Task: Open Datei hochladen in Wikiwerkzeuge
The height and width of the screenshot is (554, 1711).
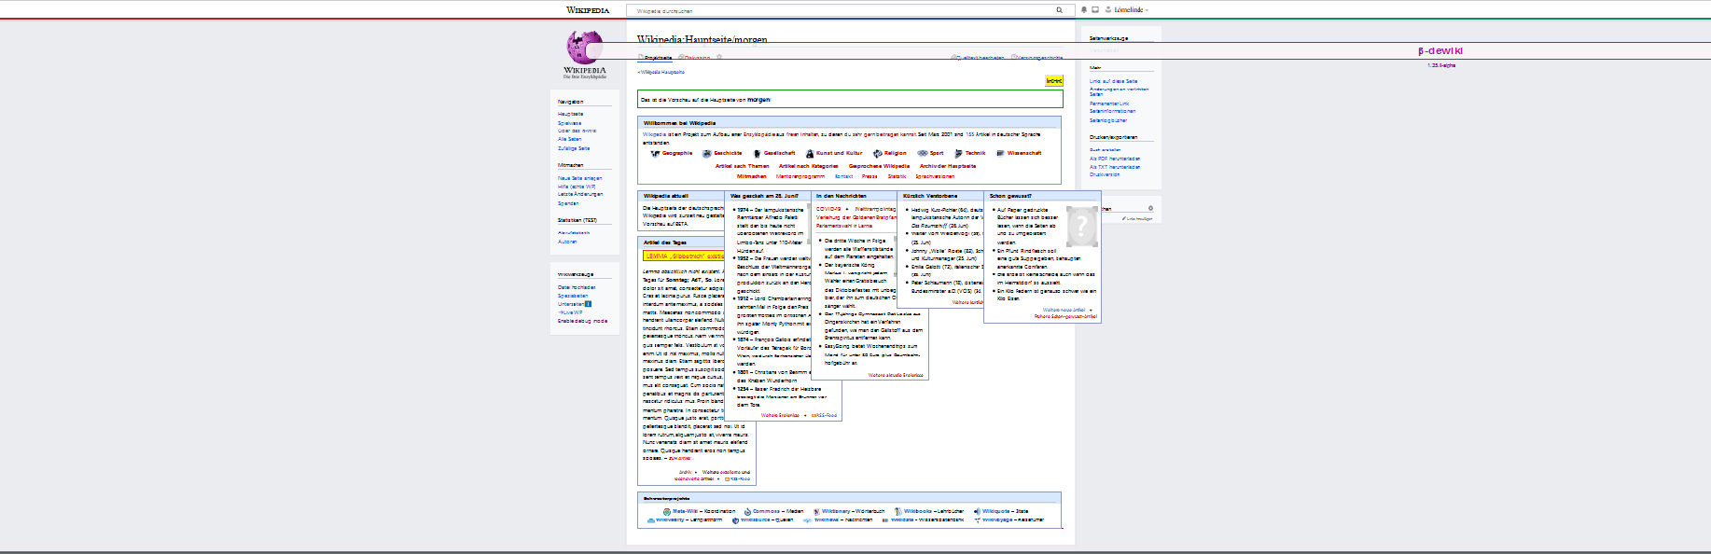Action: pos(577,287)
